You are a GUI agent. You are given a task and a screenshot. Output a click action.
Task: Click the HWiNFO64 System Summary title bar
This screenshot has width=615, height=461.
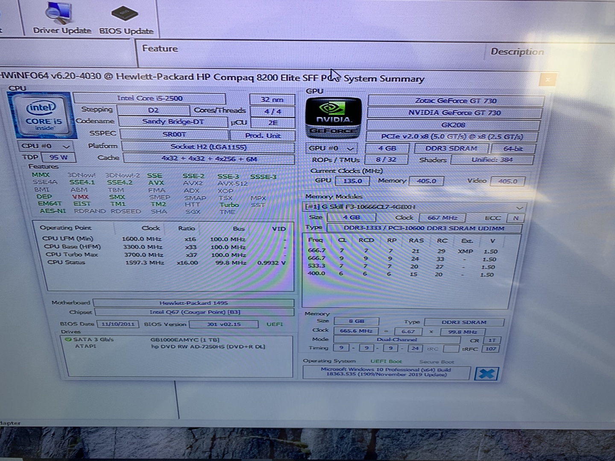point(273,78)
